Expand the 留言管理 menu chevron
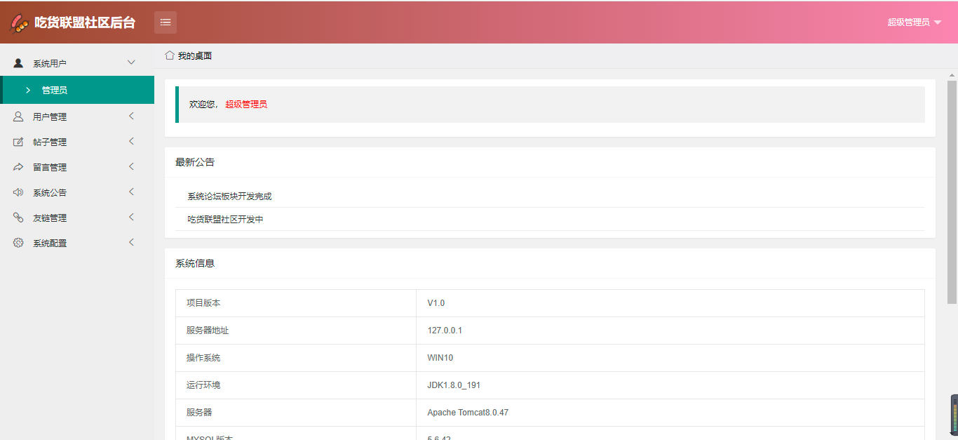The width and height of the screenshot is (958, 440). (x=131, y=166)
